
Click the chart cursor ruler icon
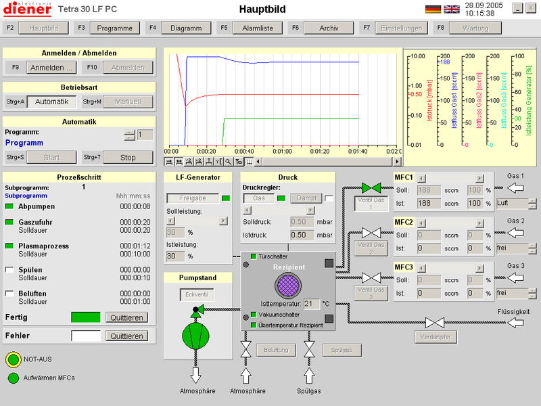pos(239,162)
